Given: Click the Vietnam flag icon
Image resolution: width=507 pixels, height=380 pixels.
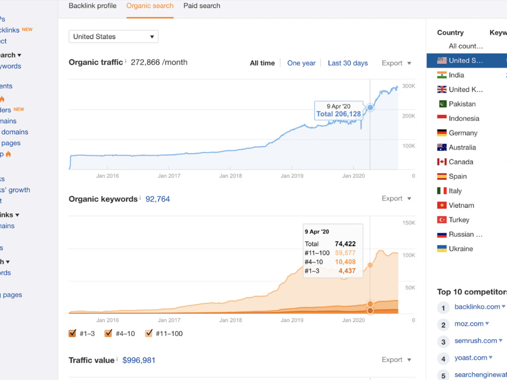Looking at the screenshot, I should pos(442,205).
